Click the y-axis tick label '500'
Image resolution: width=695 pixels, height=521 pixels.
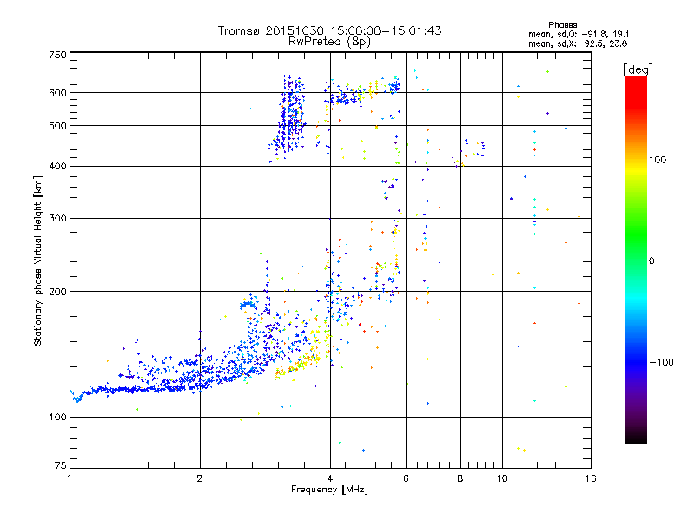point(57,126)
